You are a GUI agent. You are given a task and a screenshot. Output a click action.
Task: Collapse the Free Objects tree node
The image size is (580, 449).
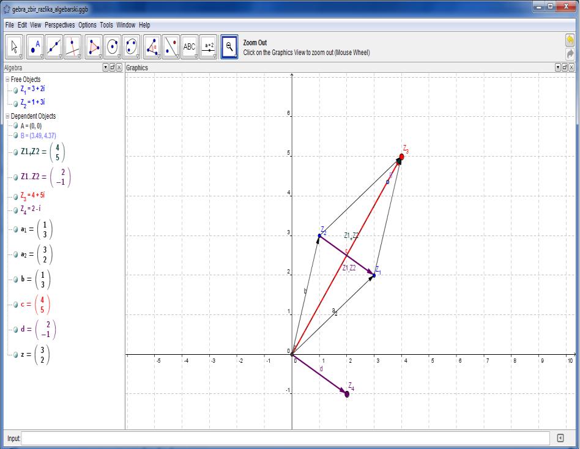(x=7, y=79)
